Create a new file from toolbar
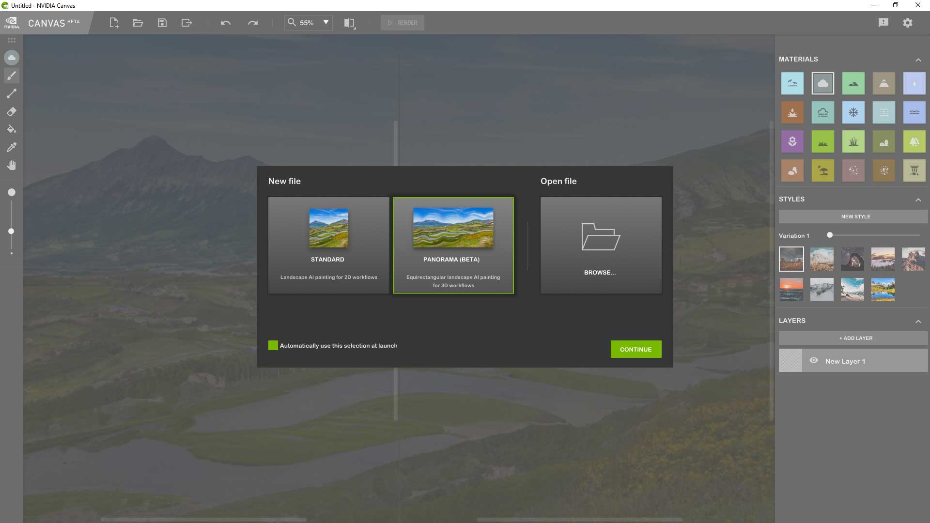Viewport: 930px width, 523px height. point(114,23)
